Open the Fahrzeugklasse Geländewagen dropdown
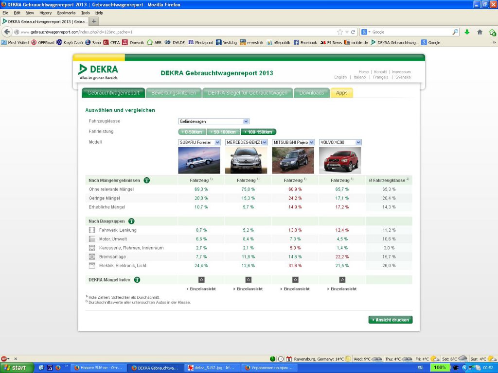The width and height of the screenshot is (498, 373). 213,121
